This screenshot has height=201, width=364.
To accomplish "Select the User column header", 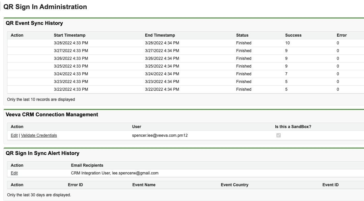I will (x=136, y=127).
